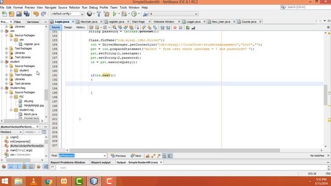Click the Next button in Find bar
The width and height of the screenshot is (331, 186).
pyautogui.click(x=136, y=156)
